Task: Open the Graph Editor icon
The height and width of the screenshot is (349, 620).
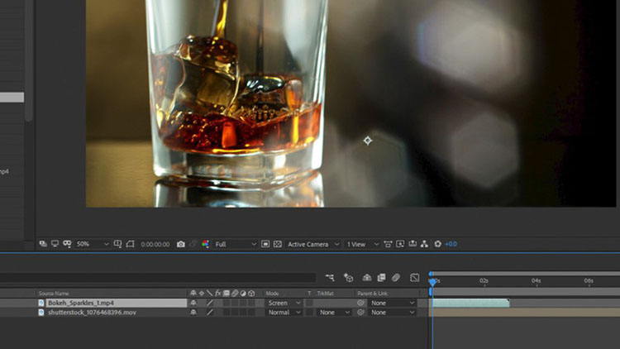Action: pyautogui.click(x=414, y=278)
